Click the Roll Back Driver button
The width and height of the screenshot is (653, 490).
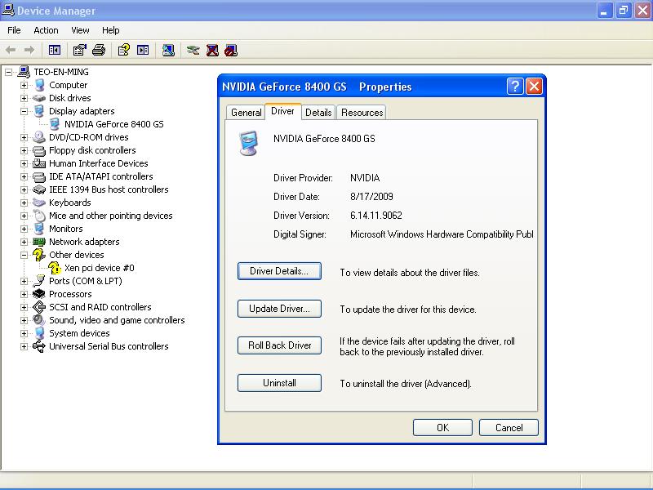pyautogui.click(x=279, y=345)
